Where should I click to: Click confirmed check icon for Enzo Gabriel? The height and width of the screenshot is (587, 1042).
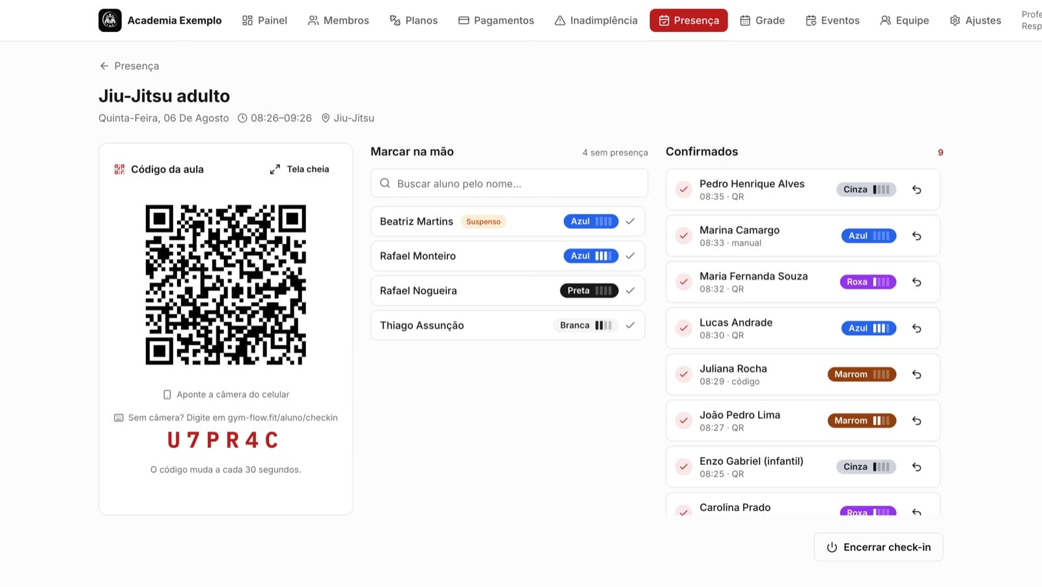click(x=683, y=467)
